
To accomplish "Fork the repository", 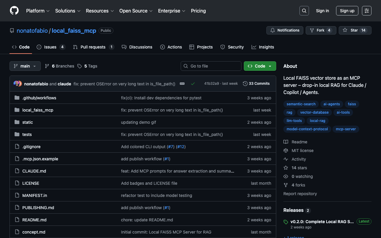I will [320, 30].
